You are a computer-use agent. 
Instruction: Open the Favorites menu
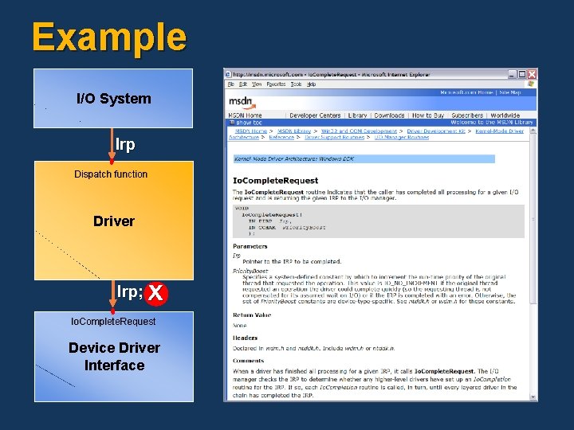pyautogui.click(x=276, y=84)
